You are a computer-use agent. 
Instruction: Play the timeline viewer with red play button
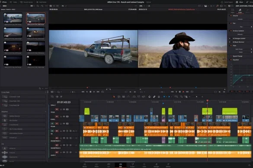coord(183,92)
